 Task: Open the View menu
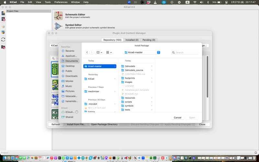tap(39, 2)
